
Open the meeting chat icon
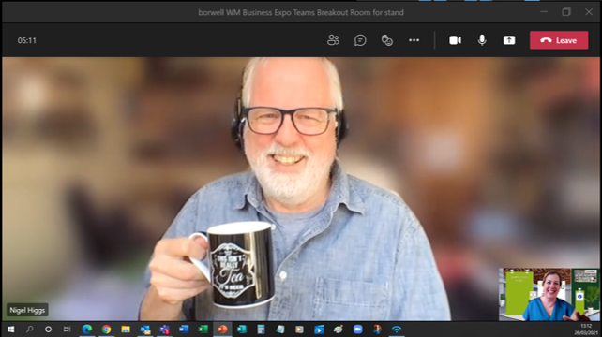pos(360,40)
